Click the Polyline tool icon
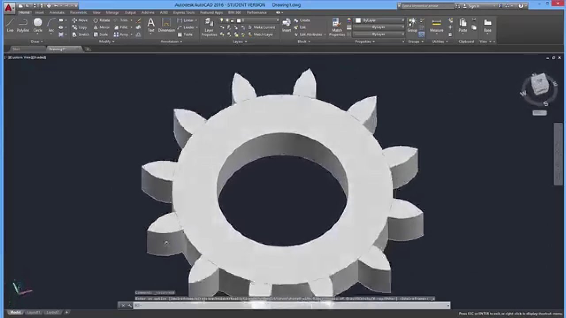Screen dimensions: 566x318 [23, 25]
